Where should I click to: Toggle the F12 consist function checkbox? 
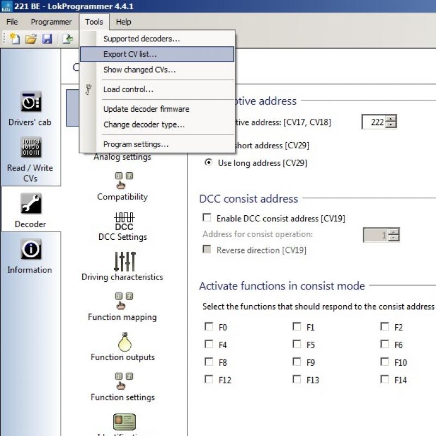tap(209, 379)
